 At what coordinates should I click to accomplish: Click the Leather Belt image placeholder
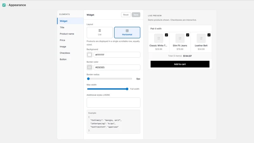point(201,38)
